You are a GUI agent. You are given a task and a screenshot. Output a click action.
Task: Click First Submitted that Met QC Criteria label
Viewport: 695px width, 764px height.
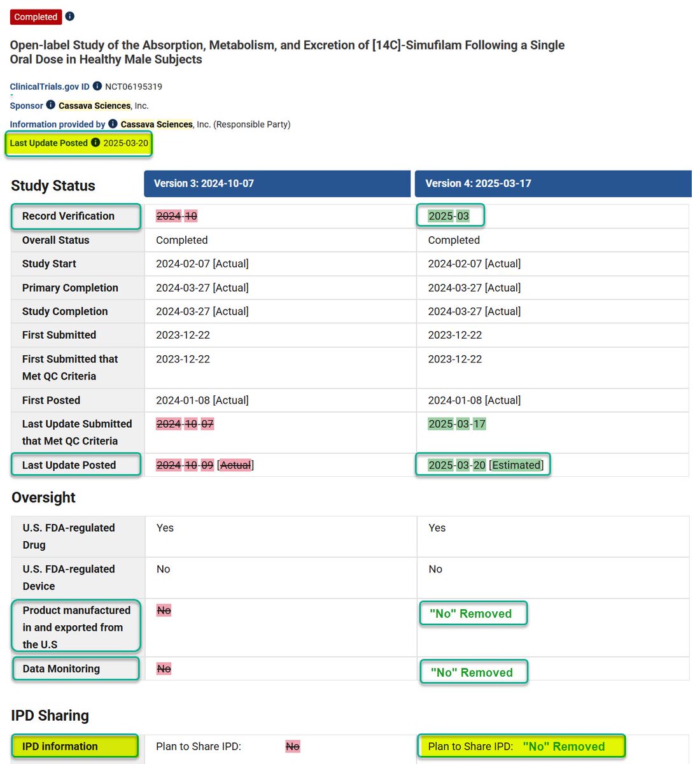click(70, 367)
